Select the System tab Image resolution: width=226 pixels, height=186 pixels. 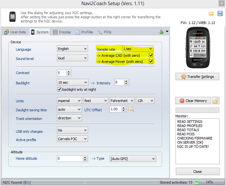click(40, 32)
